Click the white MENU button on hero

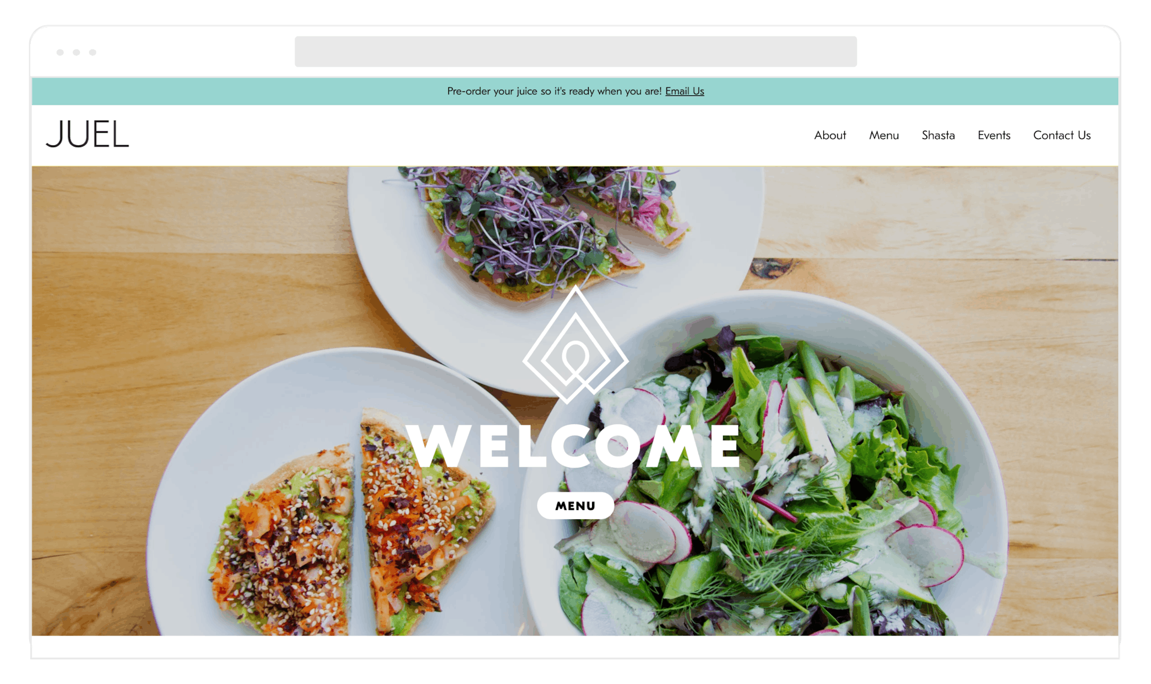(x=575, y=506)
